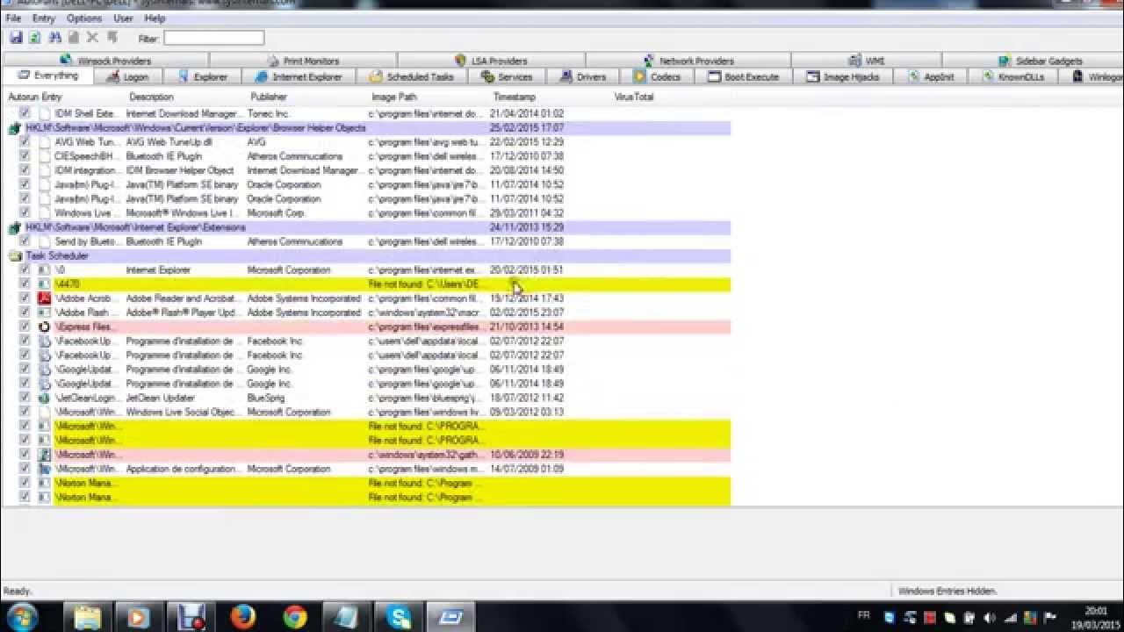Click the Properties toolbar icon
Screen dimensions: 1124x632
74,38
